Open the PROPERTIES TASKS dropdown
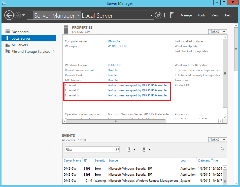240x187 pixels. point(217,31)
